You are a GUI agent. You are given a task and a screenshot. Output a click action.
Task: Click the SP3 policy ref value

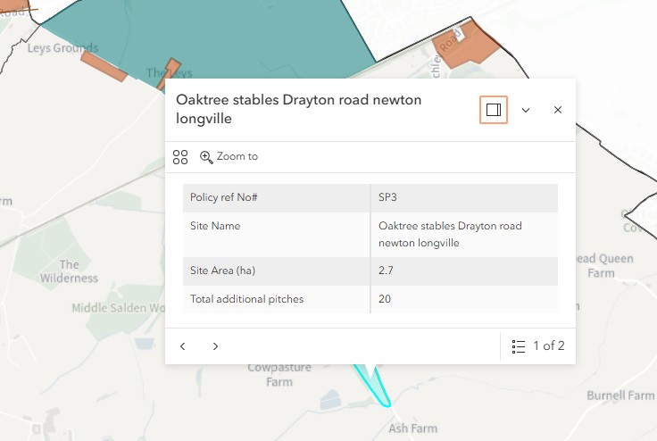click(x=387, y=197)
